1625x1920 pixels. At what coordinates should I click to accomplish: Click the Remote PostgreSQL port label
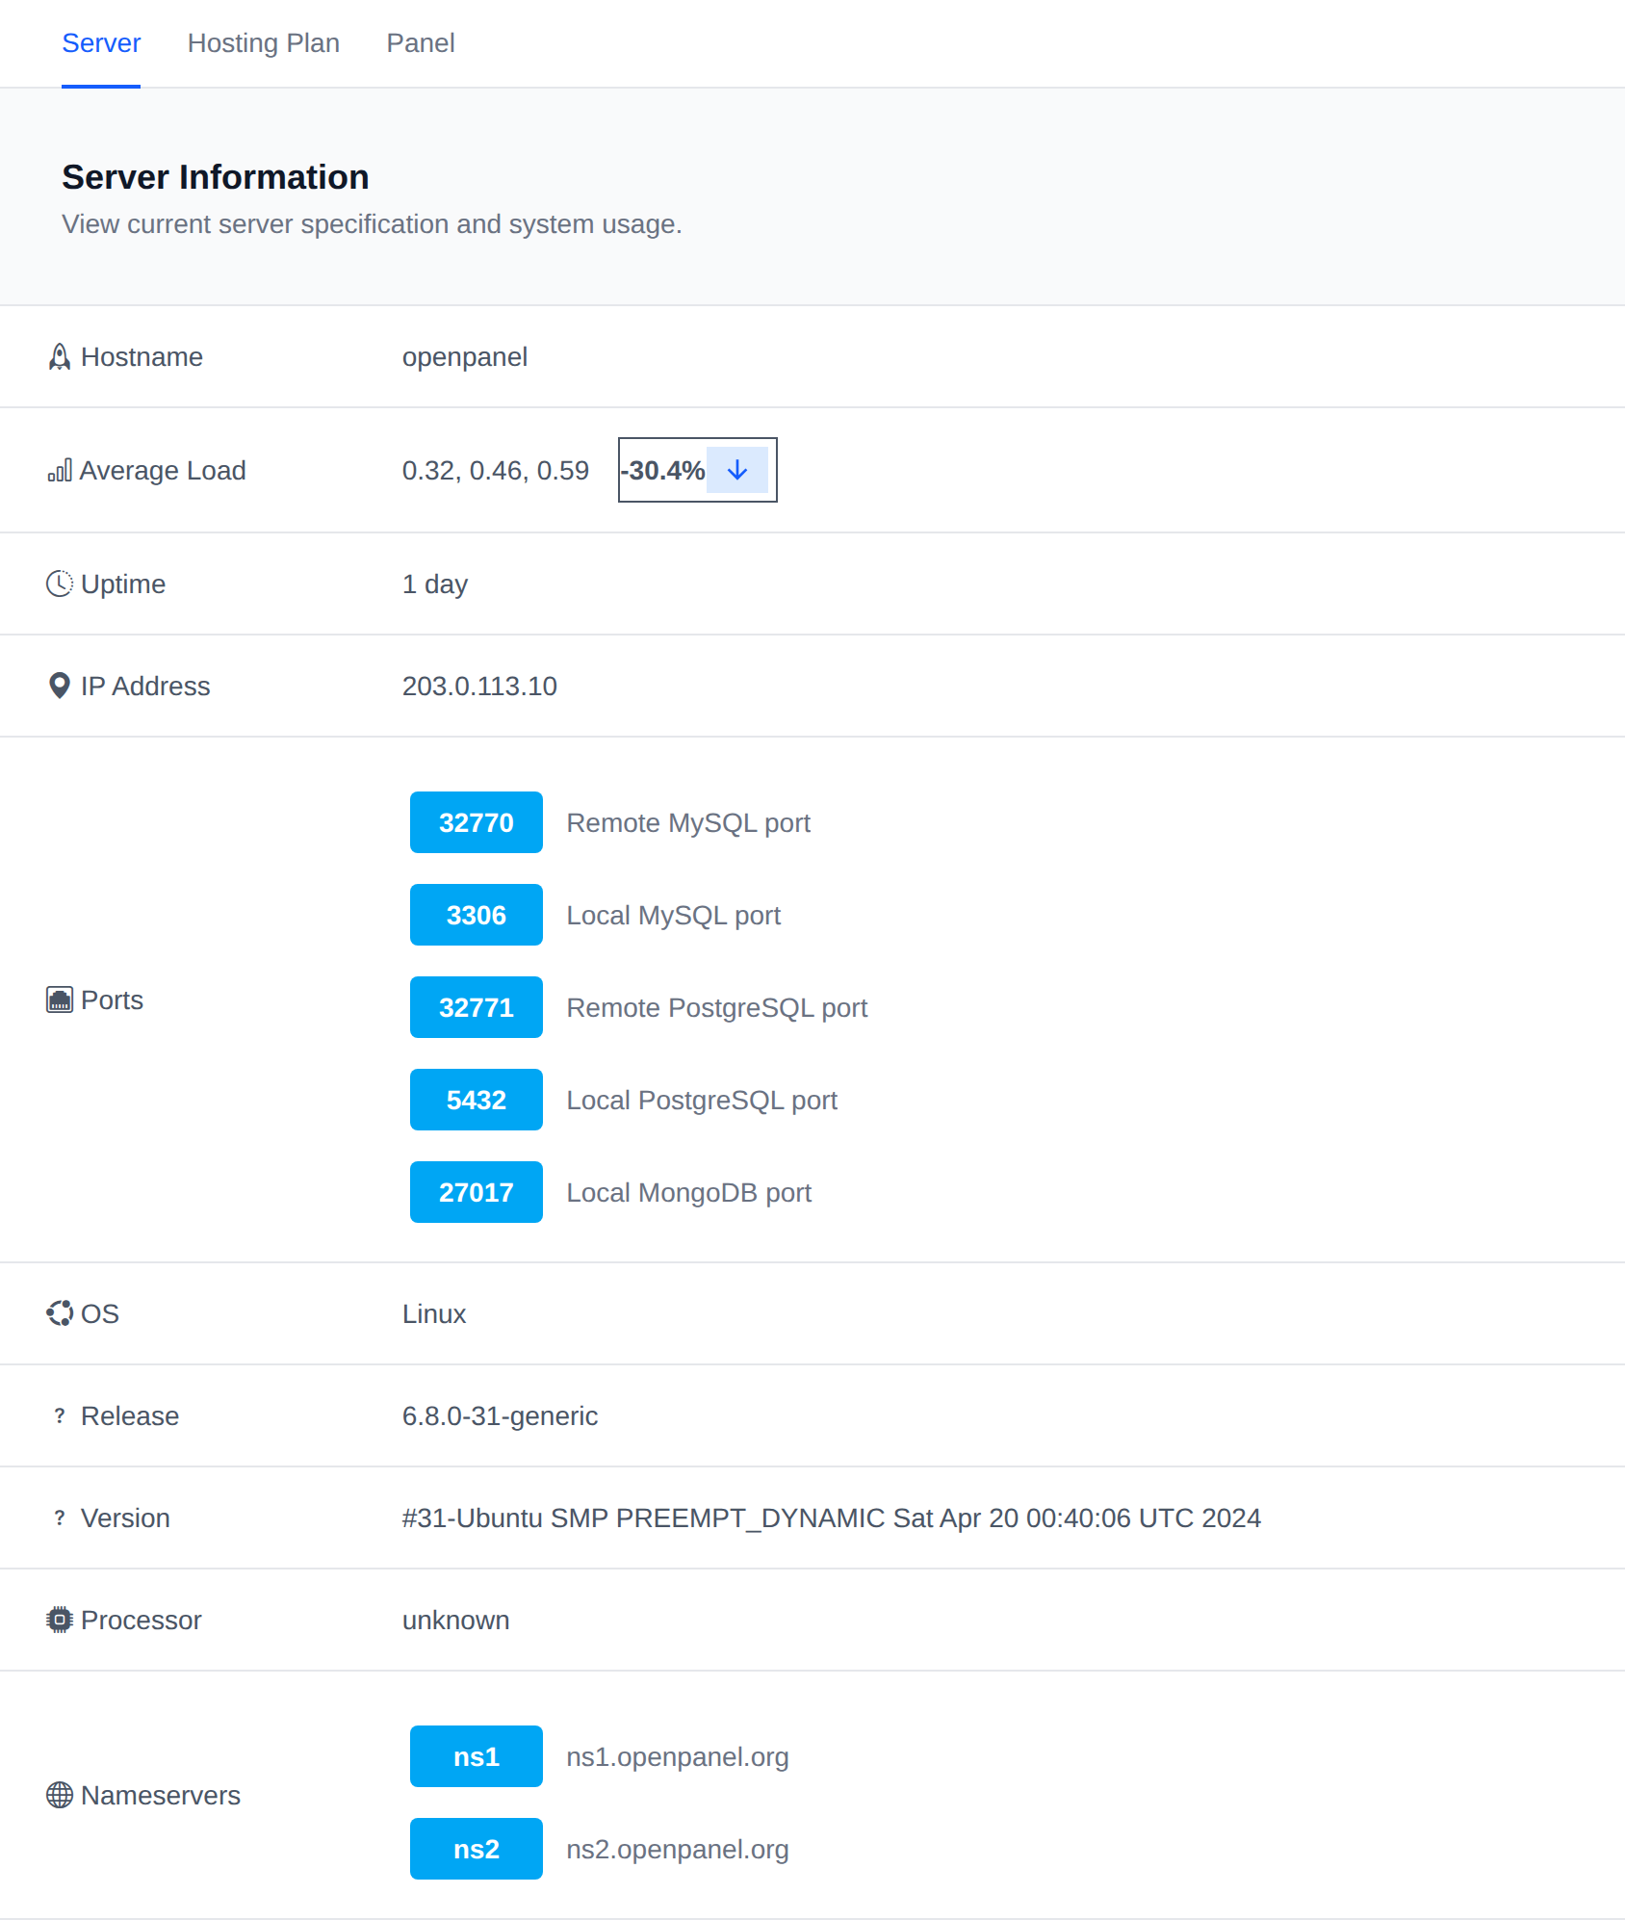(717, 1008)
